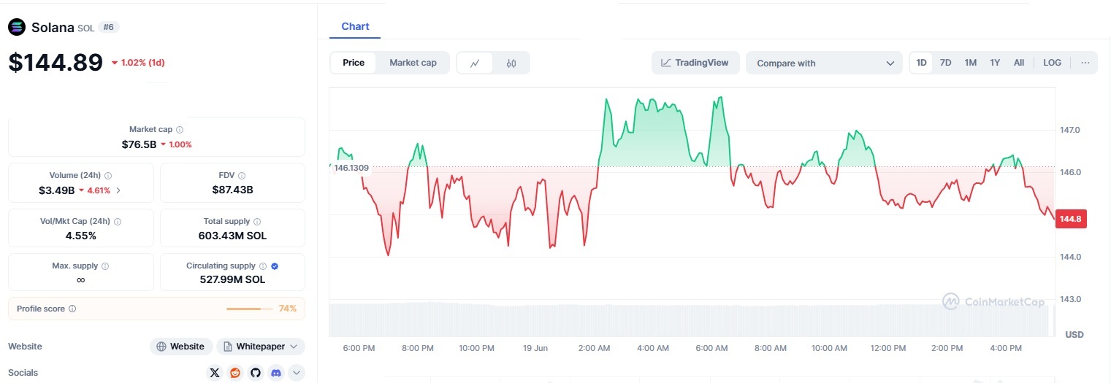Switch to line chart view icon
Viewport: 1111px width, 383px height.
[475, 63]
